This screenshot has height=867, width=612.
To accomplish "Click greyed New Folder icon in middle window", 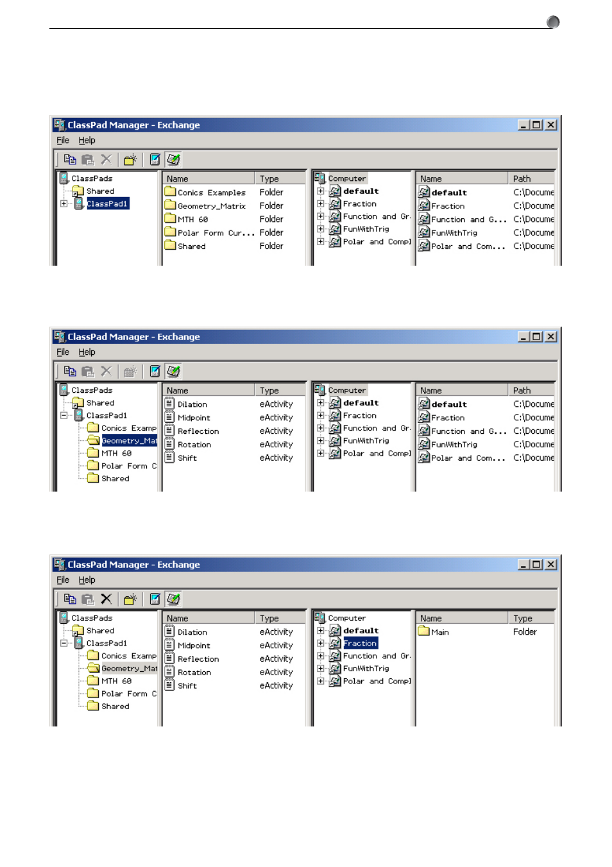I will coord(130,372).
